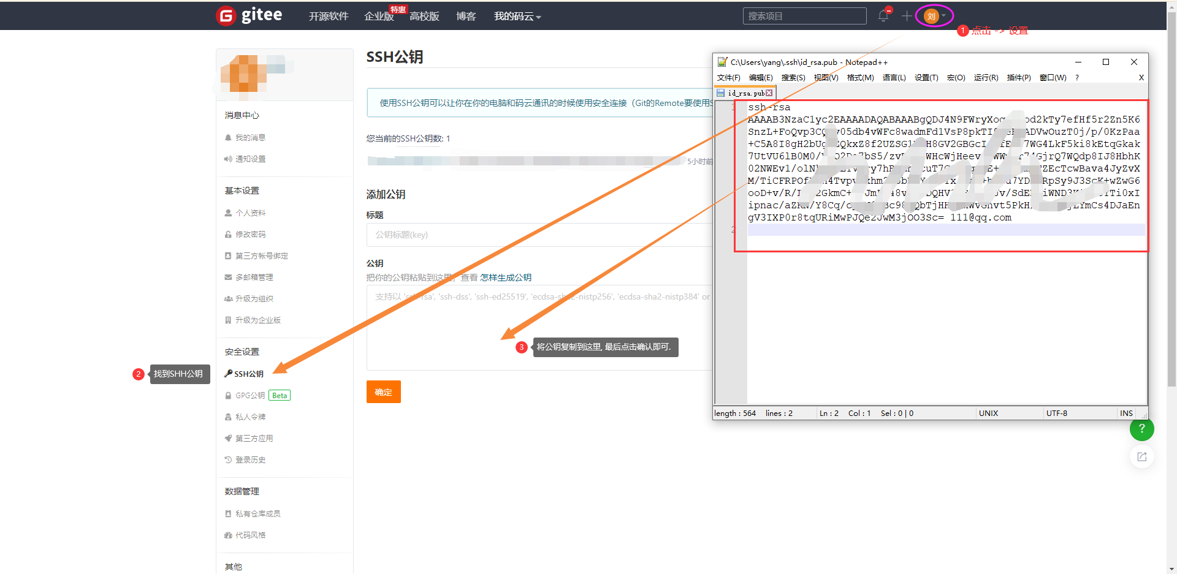This screenshot has height=574, width=1177.
Task: Go to the 企业版 navigation item
Action: click(x=379, y=17)
